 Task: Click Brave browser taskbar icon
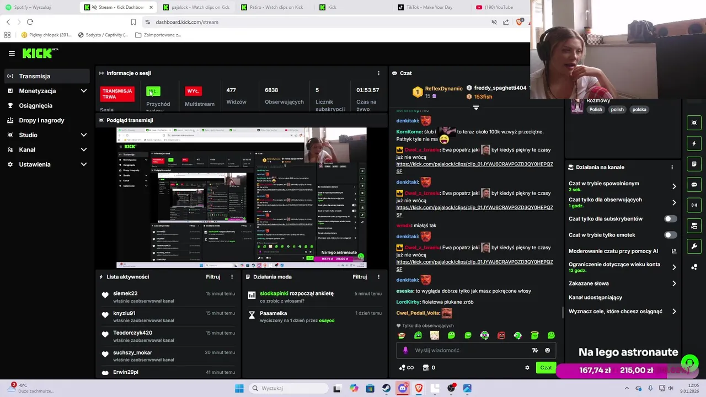click(x=419, y=388)
